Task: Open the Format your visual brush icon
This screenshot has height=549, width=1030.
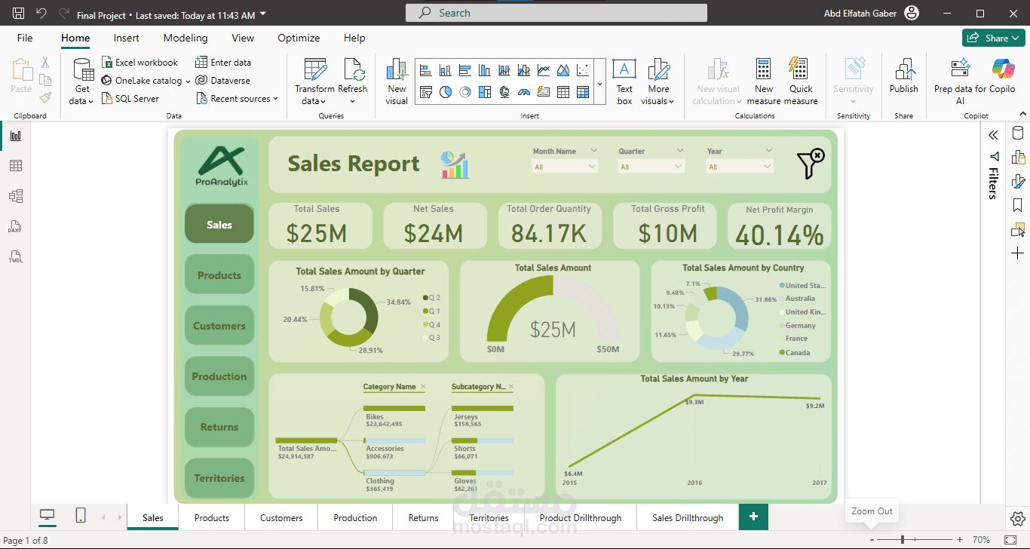Action: (1018, 182)
